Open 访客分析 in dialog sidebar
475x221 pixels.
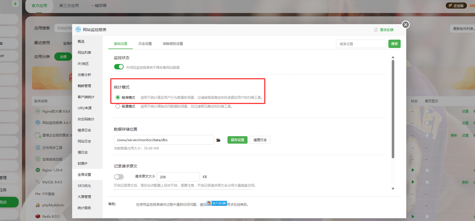[x=87, y=75]
